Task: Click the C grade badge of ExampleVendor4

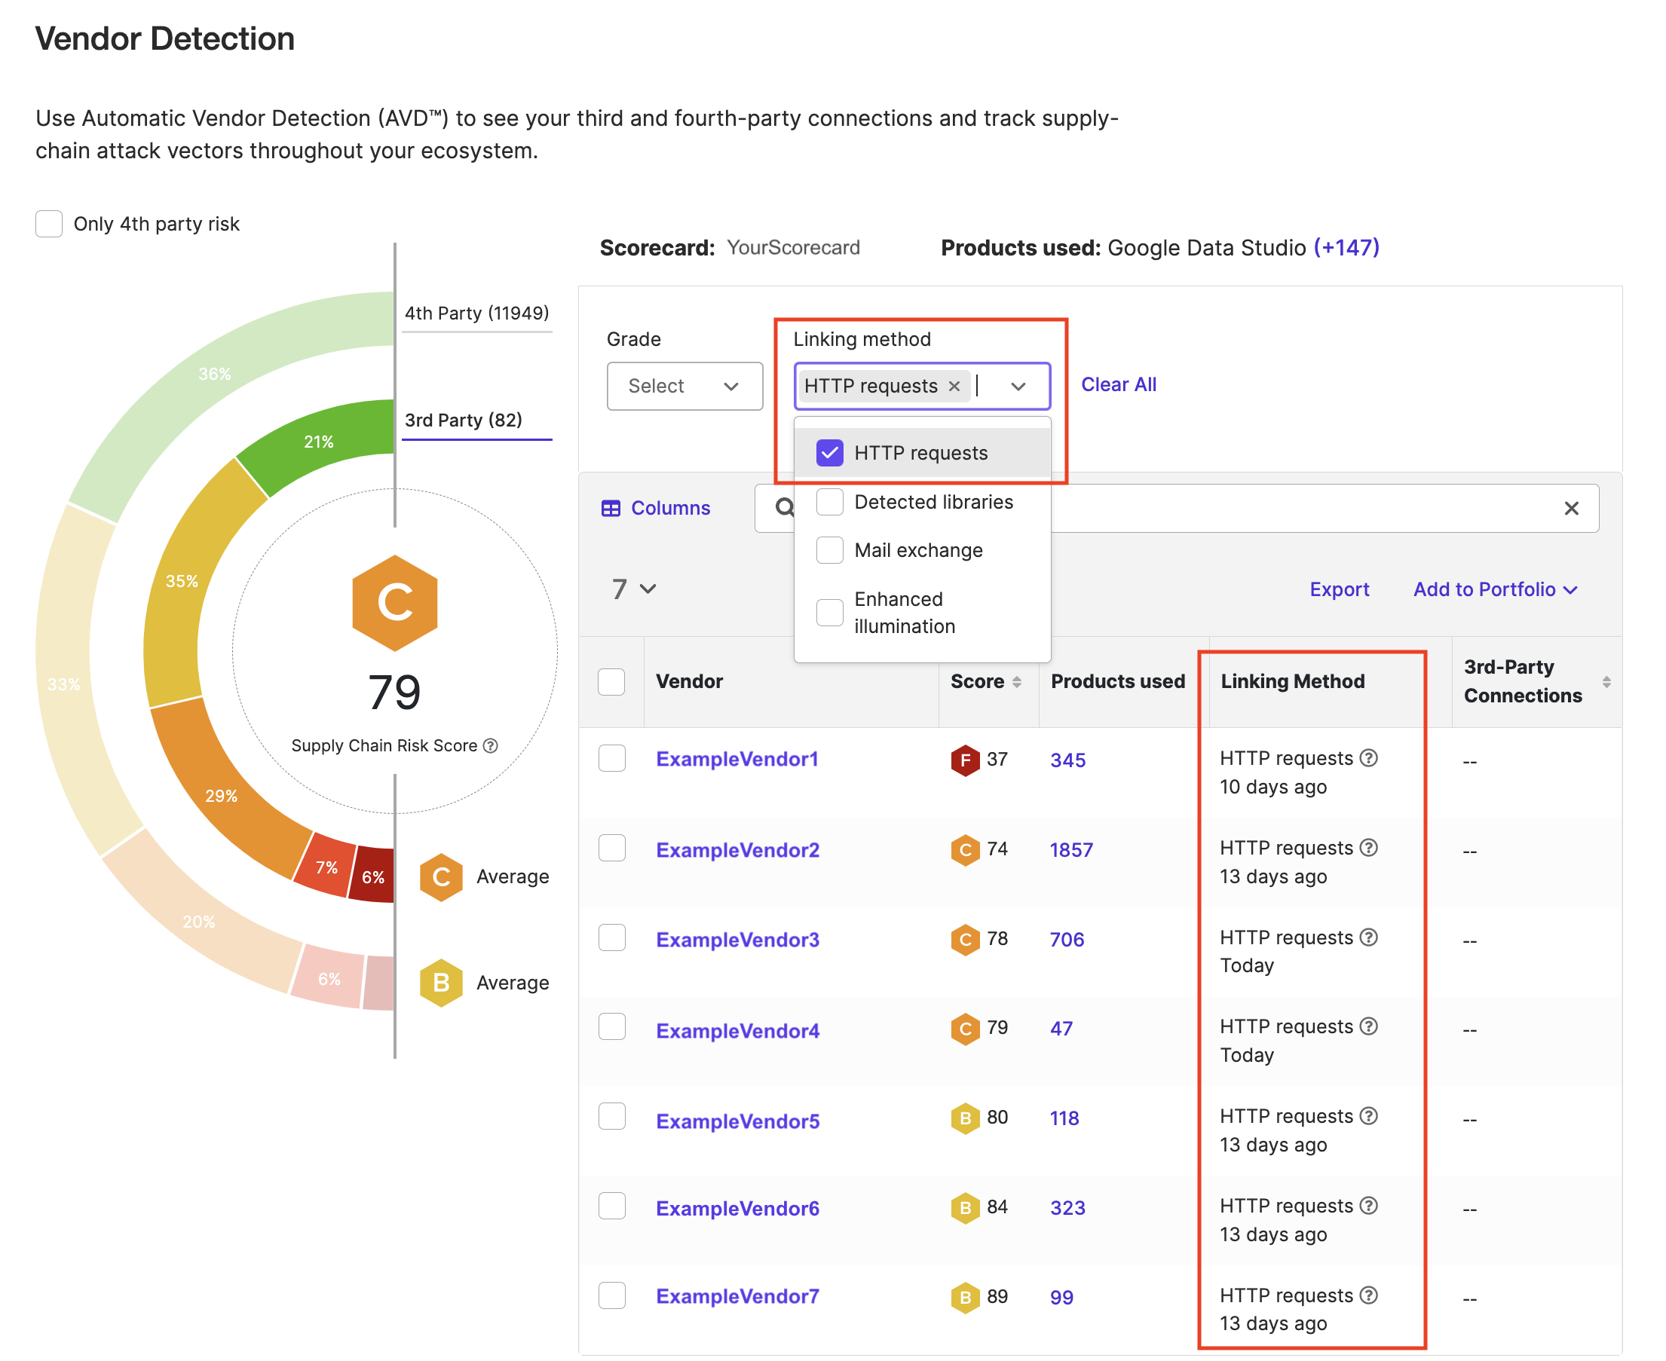Action: 965,1029
